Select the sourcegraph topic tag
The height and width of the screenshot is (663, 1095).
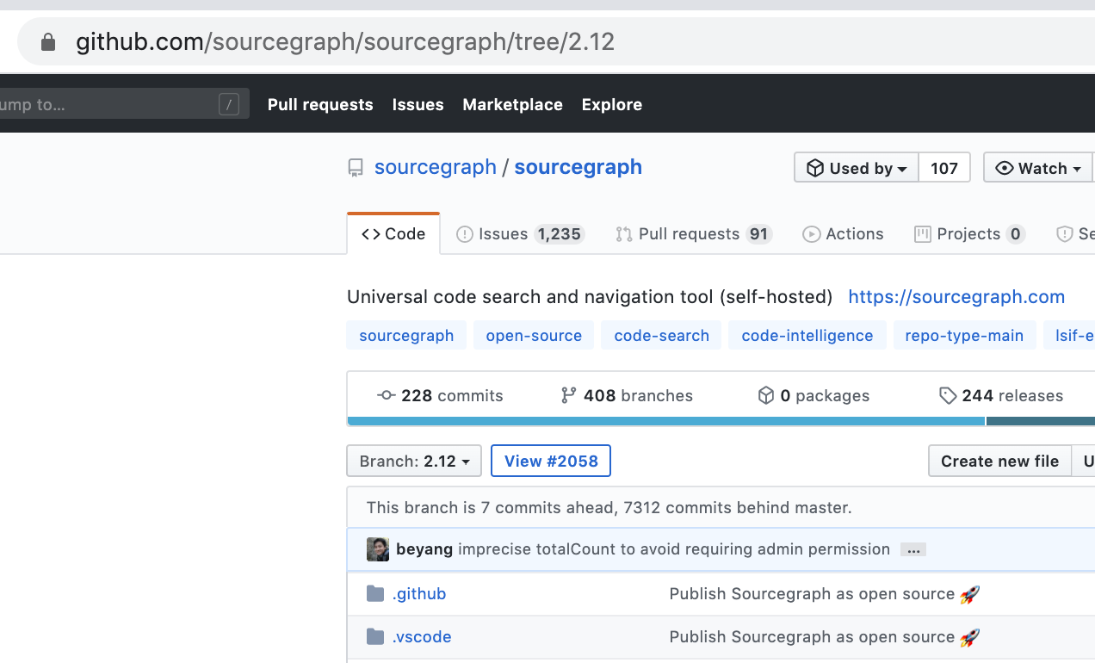(406, 335)
